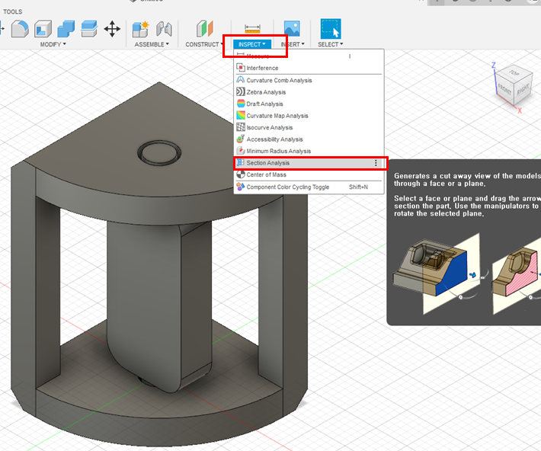The height and width of the screenshot is (451, 541).
Task: Start Section Analysis from the menu
Action: pyautogui.click(x=309, y=163)
